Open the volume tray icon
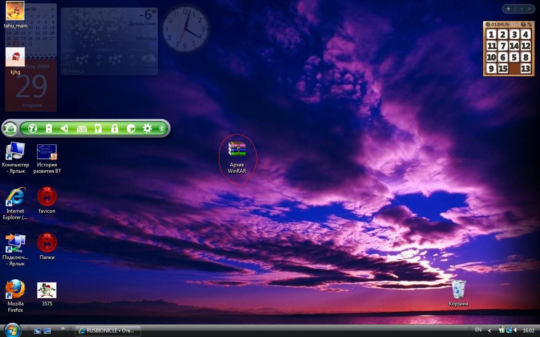The height and width of the screenshot is (337, 540). coord(516,330)
